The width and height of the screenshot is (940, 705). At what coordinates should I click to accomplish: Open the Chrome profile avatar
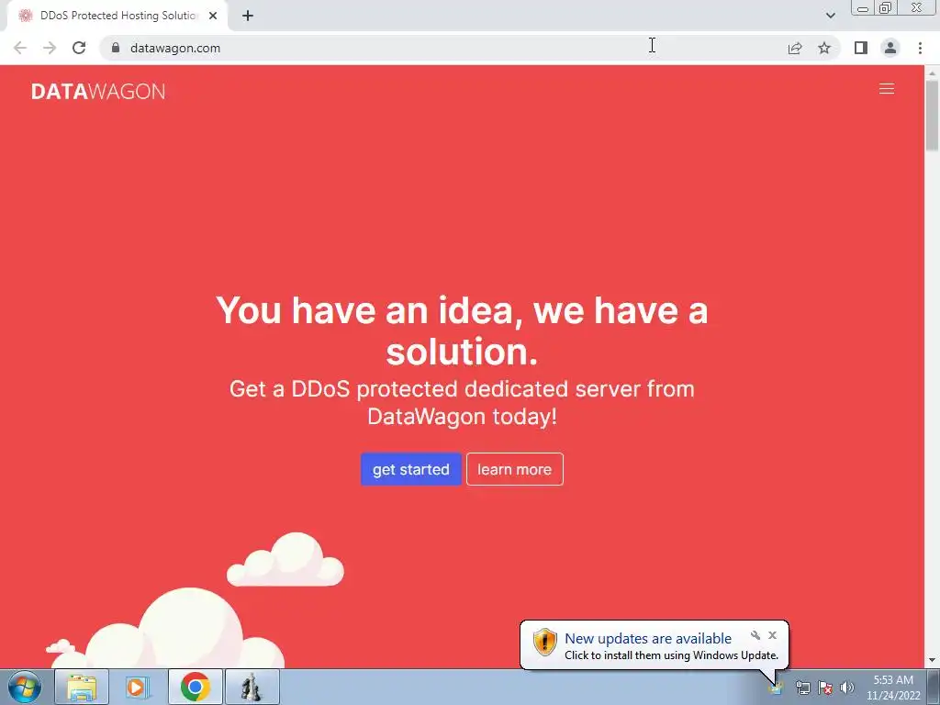(890, 48)
